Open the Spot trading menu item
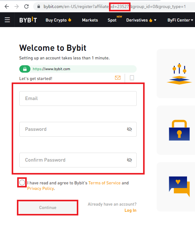195x225 pixels. [112, 20]
